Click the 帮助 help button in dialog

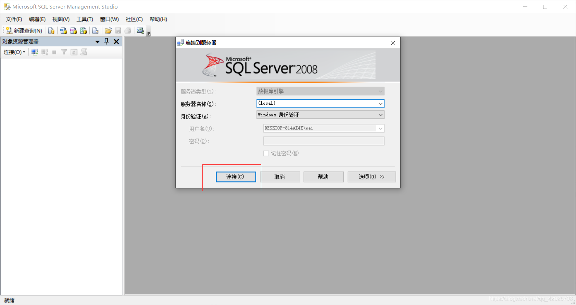(x=323, y=177)
